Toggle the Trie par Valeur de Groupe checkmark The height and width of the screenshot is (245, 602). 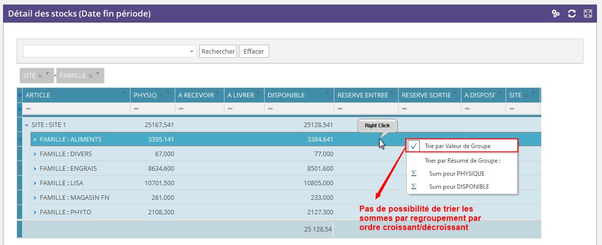414,146
